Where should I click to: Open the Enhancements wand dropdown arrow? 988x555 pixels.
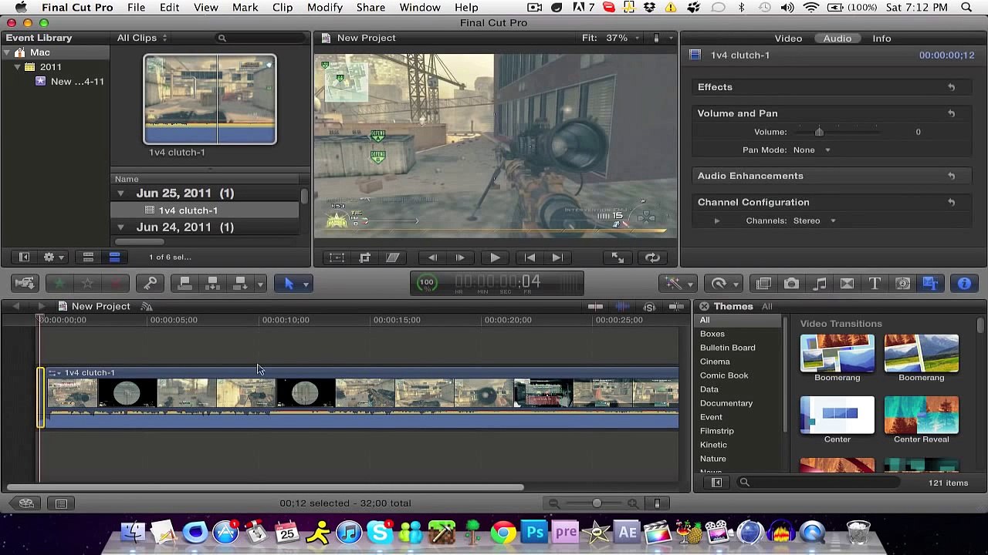[x=690, y=284]
